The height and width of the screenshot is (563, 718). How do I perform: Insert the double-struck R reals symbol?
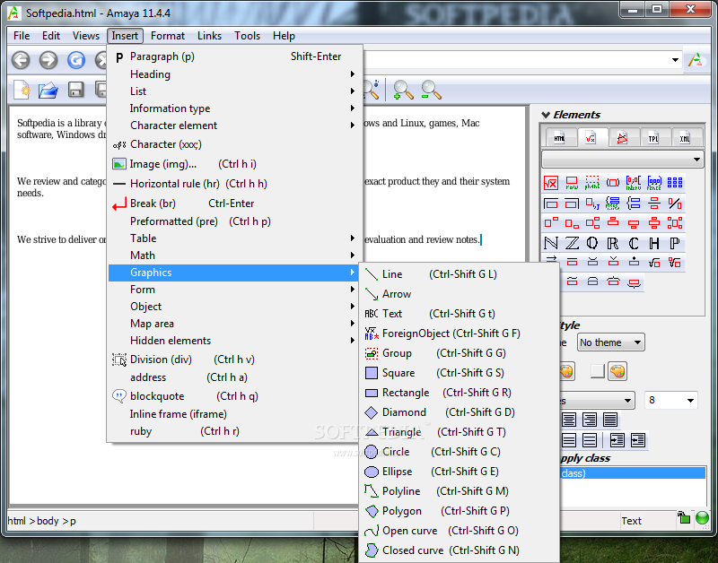click(x=613, y=243)
